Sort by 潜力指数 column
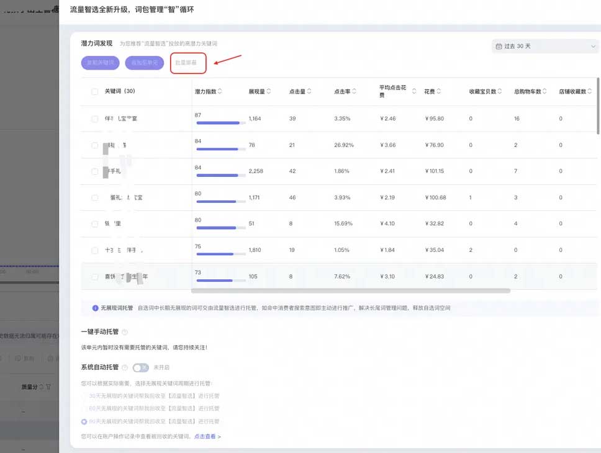 [220, 91]
